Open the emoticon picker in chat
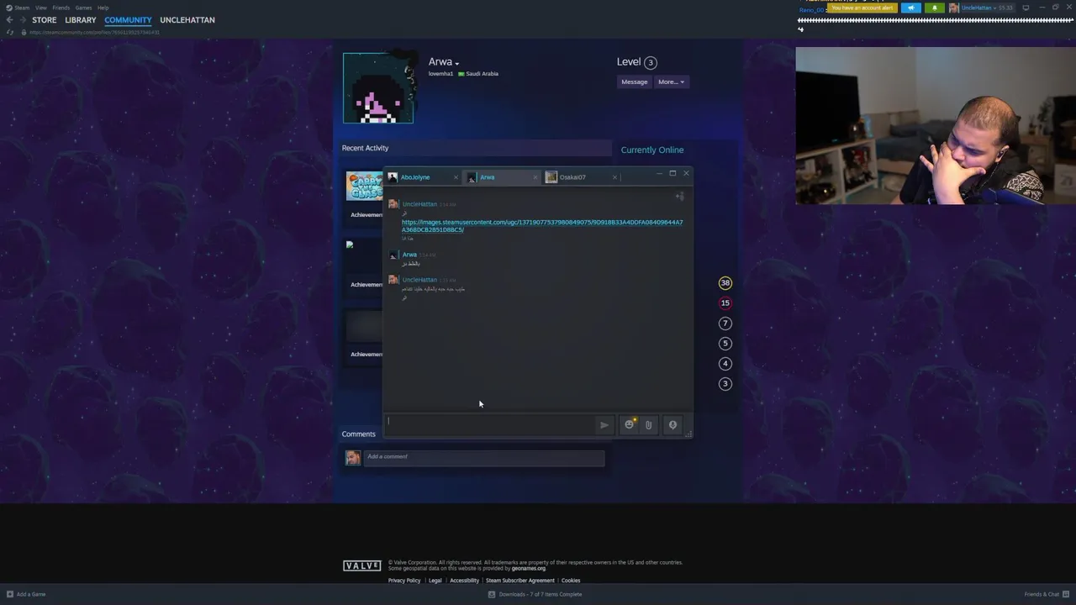This screenshot has height=605, width=1076. [x=629, y=424]
